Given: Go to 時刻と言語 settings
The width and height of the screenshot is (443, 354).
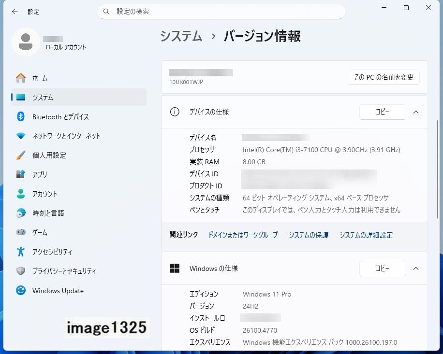Looking at the screenshot, I should pyautogui.click(x=78, y=213).
